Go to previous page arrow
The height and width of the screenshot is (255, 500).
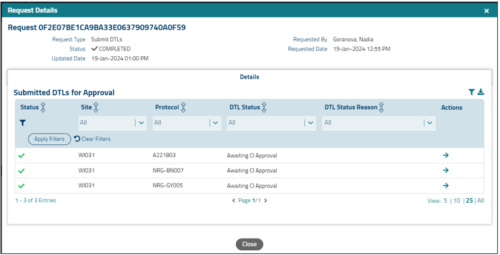tap(233, 200)
